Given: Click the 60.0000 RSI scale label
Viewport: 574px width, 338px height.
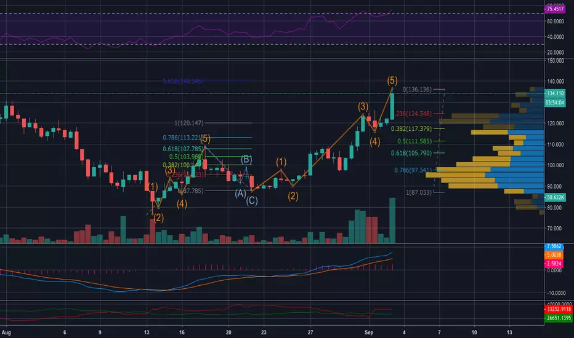Looking at the screenshot, I should tap(556, 22).
